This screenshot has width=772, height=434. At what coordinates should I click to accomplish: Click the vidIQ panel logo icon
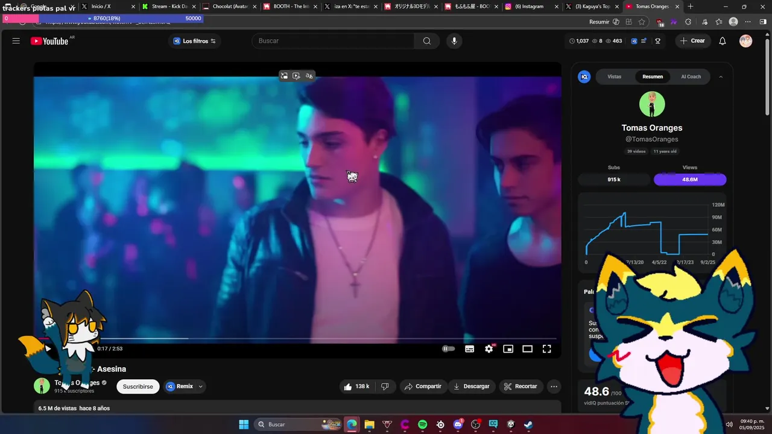(x=584, y=77)
